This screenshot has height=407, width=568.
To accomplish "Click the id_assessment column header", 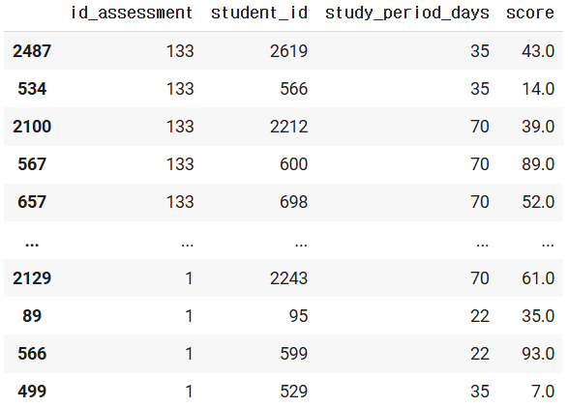I will click(132, 14).
